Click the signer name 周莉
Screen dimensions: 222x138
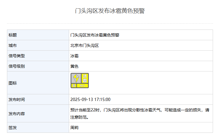point(75,128)
